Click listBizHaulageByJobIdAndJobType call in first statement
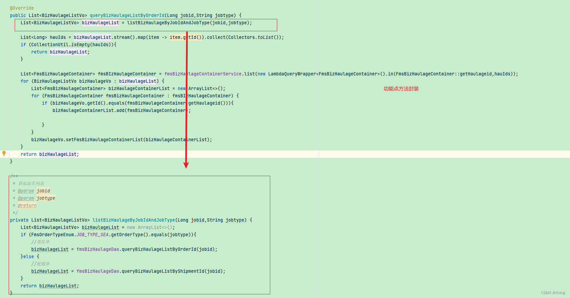This screenshot has width=570, height=298. point(189,23)
